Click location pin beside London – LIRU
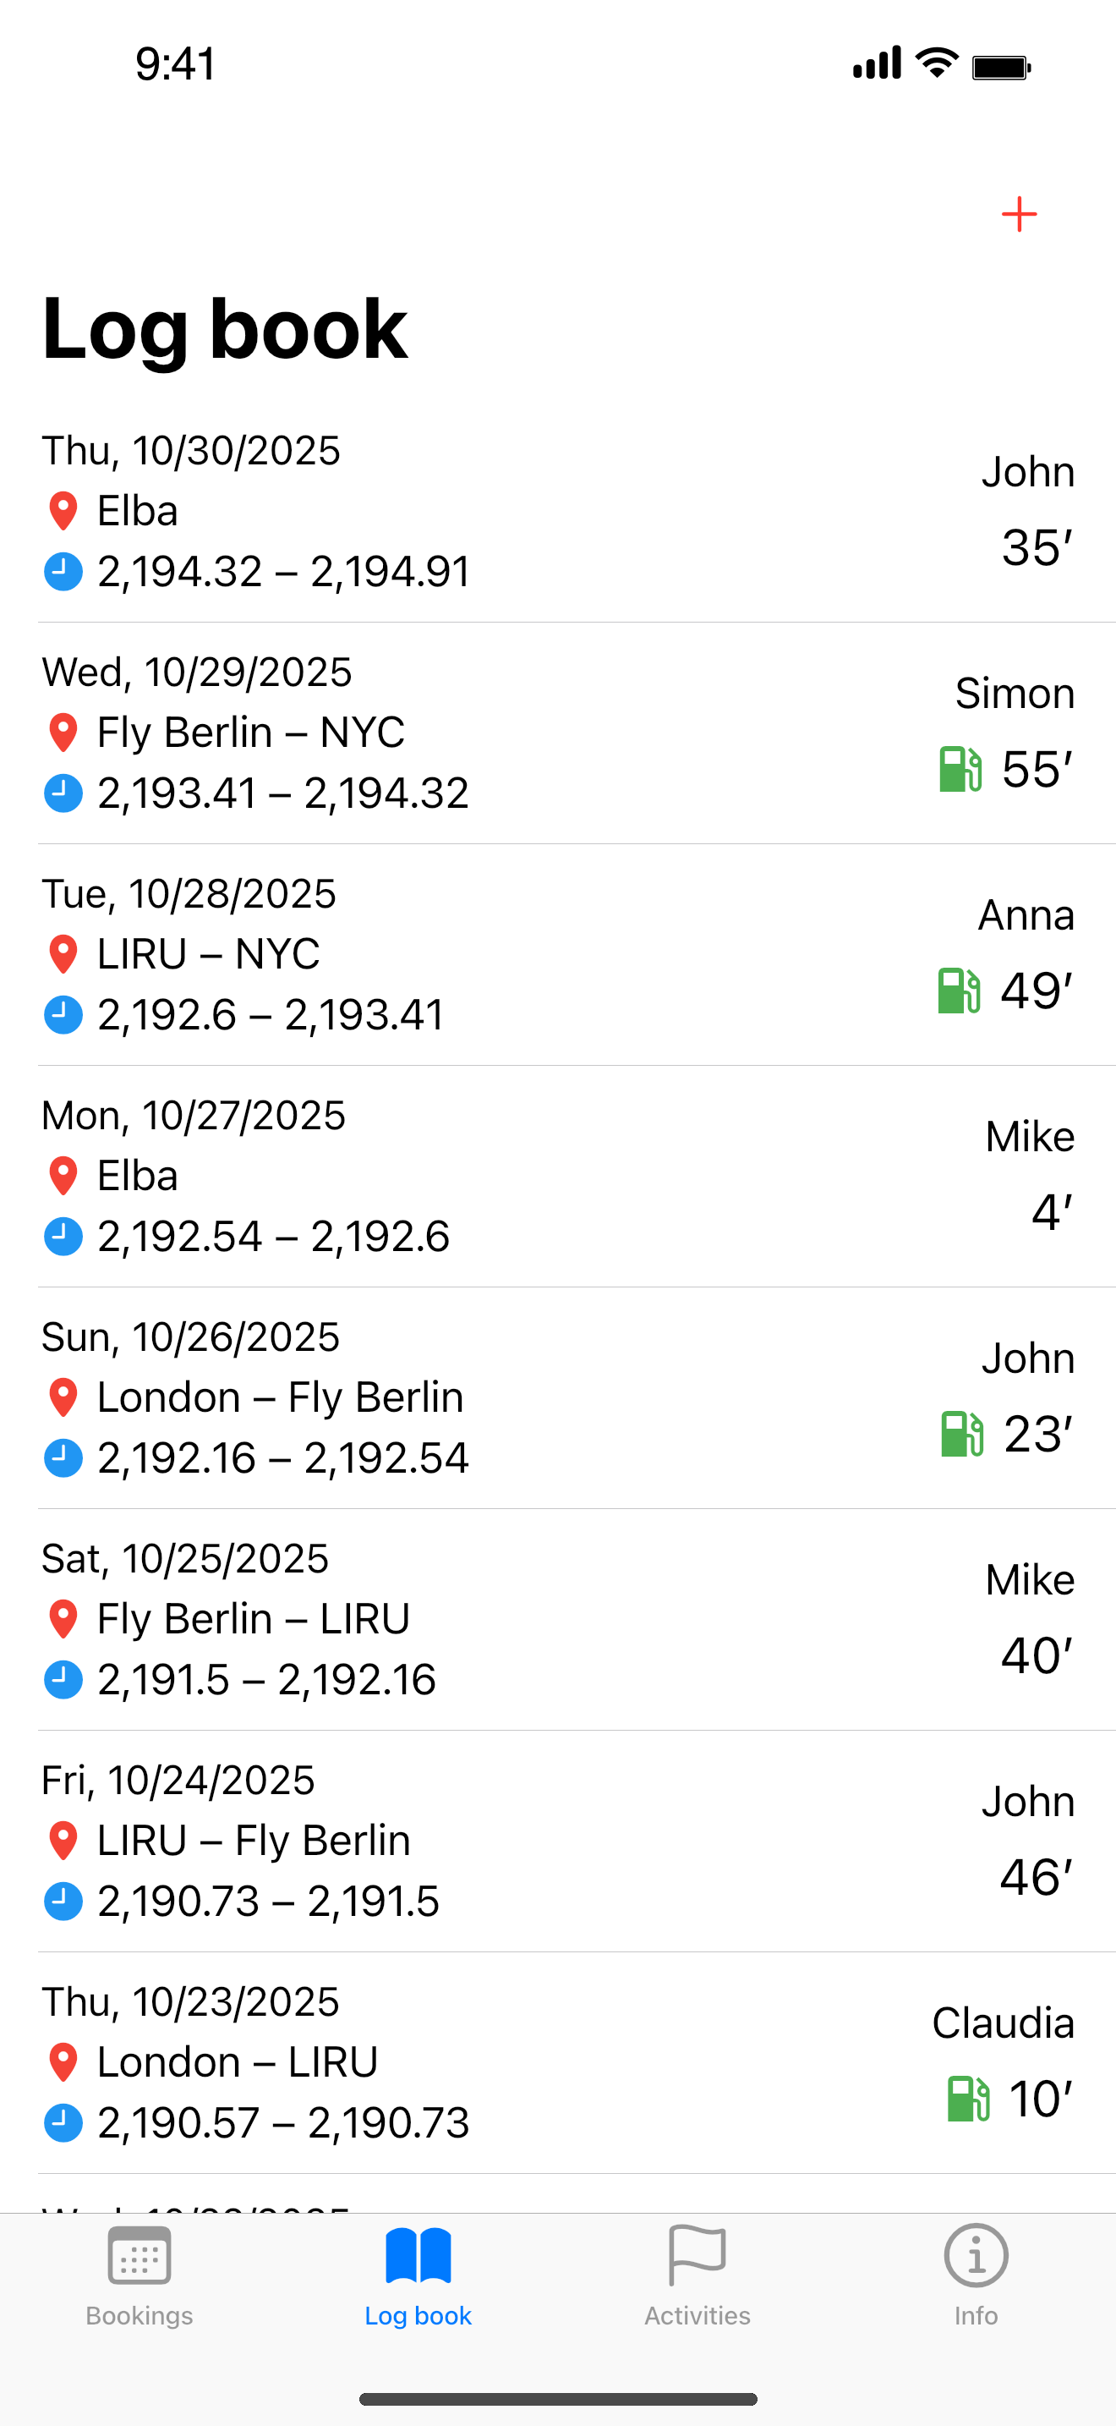The width and height of the screenshot is (1116, 2426). click(x=63, y=2062)
